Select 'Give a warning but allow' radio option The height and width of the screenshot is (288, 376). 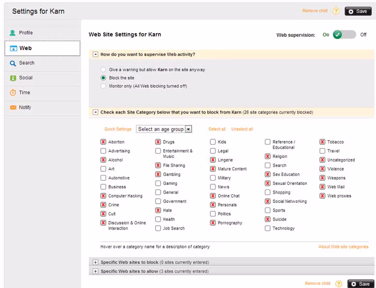click(x=103, y=70)
